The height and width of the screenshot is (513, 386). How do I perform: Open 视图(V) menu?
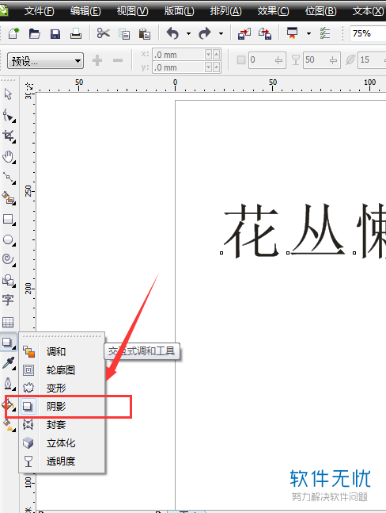pos(132,11)
